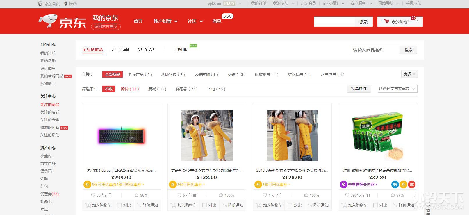This screenshot has width=469, height=215.
Task: Click orange 券 icon on 绿叶 product
Action: click(x=403, y=184)
